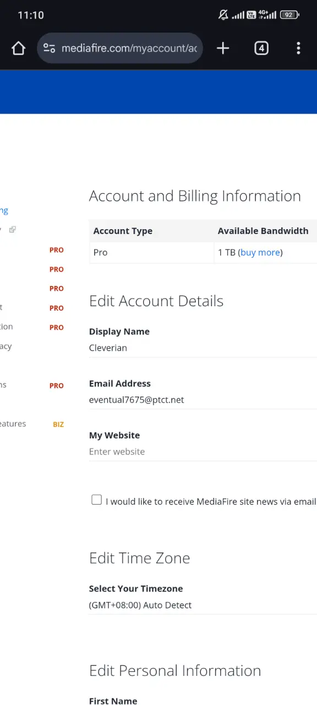Open the tab switcher showing 4

(x=261, y=48)
